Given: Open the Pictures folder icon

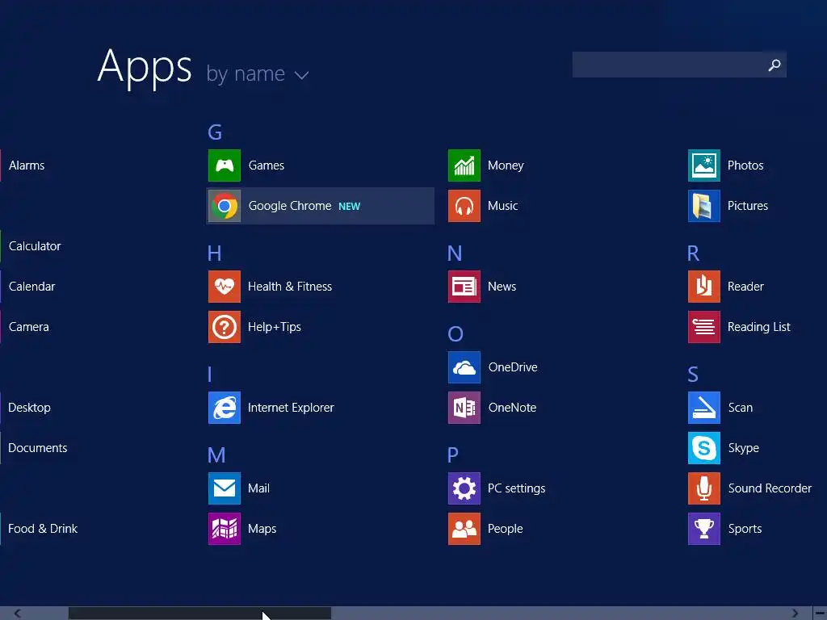Looking at the screenshot, I should (704, 206).
